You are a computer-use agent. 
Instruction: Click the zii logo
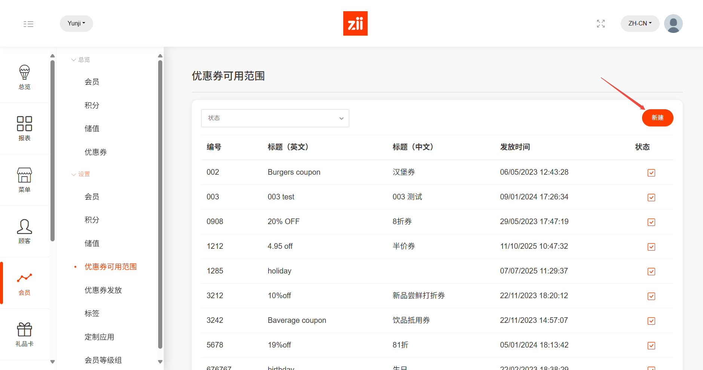click(x=355, y=23)
